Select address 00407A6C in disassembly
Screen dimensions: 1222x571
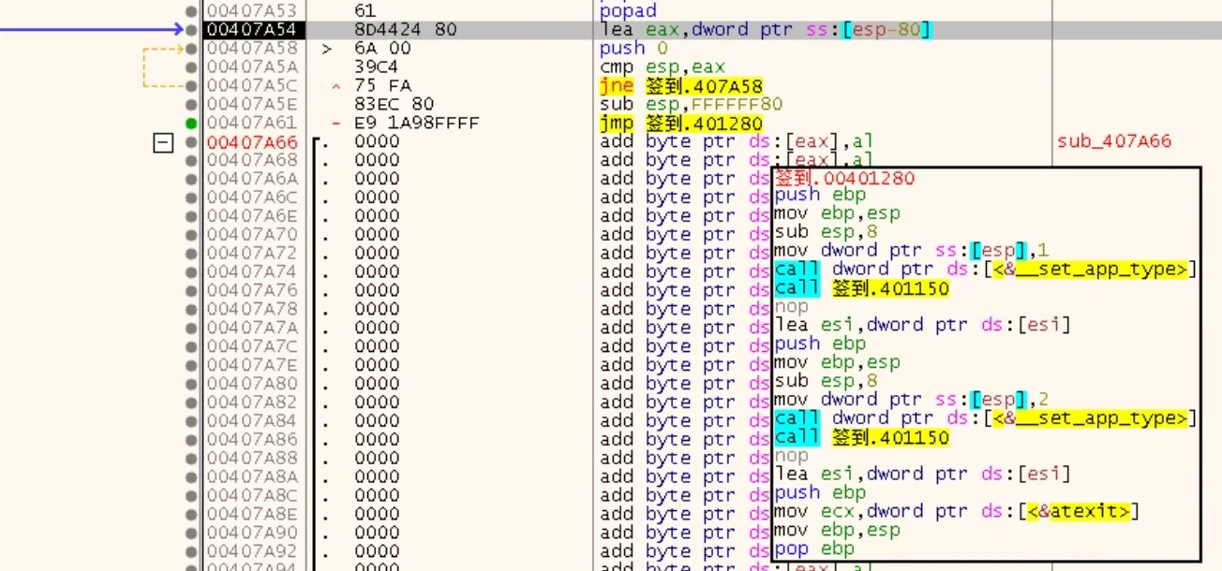pyautogui.click(x=250, y=198)
